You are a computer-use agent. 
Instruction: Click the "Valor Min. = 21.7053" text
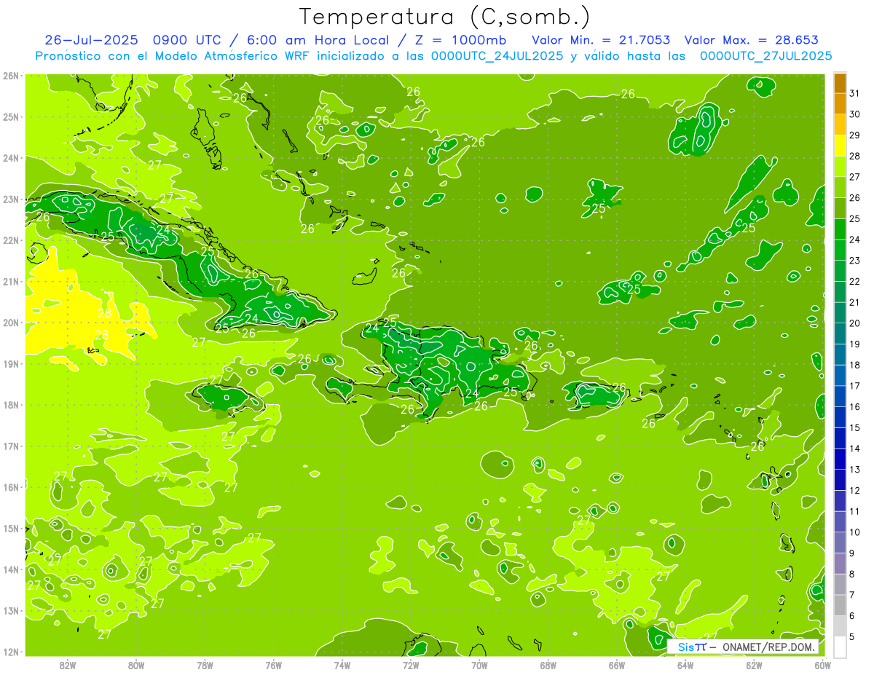[602, 40]
